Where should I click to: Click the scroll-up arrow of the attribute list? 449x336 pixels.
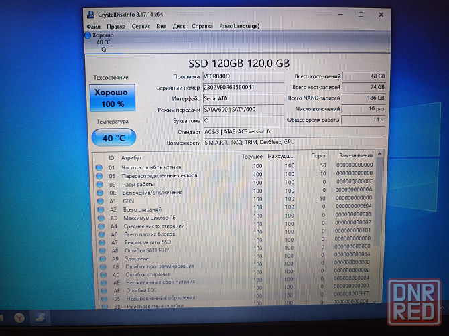(380, 154)
